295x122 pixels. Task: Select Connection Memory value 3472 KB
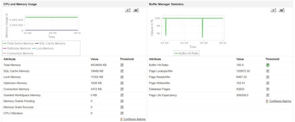coord(96,89)
